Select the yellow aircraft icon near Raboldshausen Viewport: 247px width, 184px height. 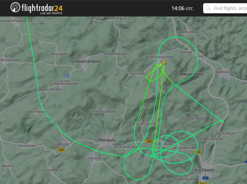(164, 62)
